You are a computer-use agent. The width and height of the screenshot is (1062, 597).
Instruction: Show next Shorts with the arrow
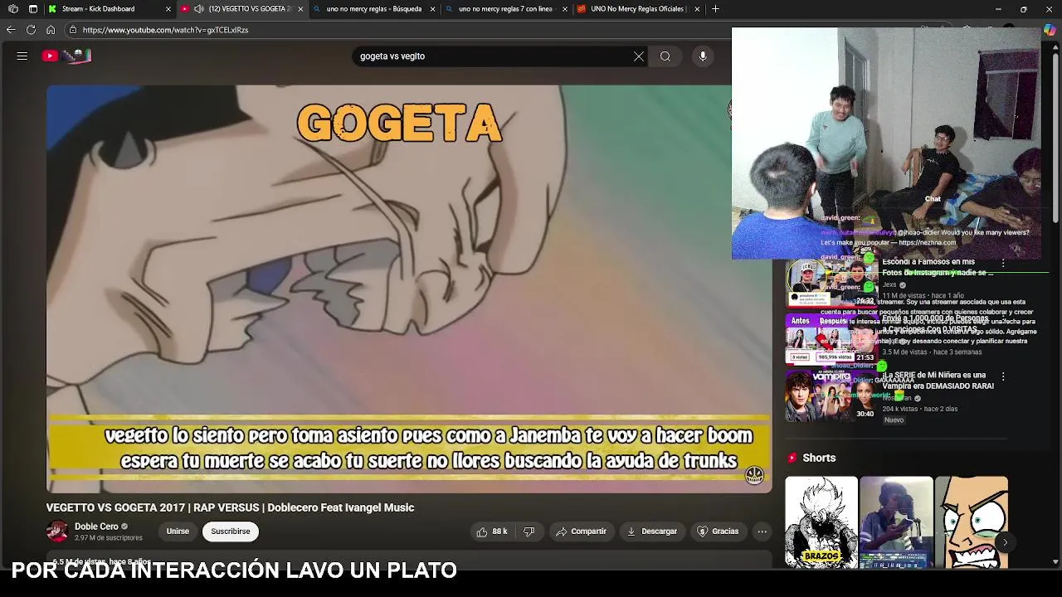1005,542
